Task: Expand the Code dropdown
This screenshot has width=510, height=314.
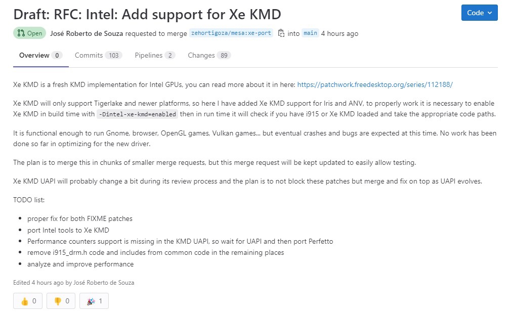Action: [479, 13]
